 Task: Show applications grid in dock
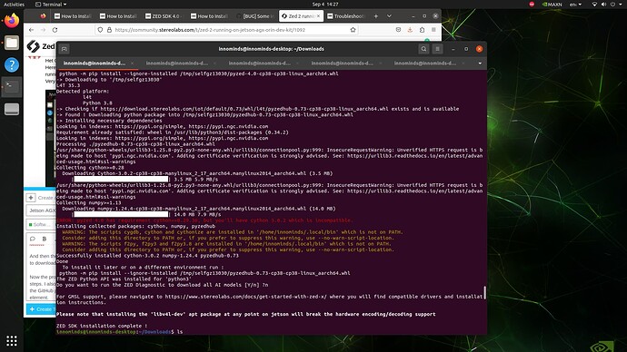tap(12, 340)
